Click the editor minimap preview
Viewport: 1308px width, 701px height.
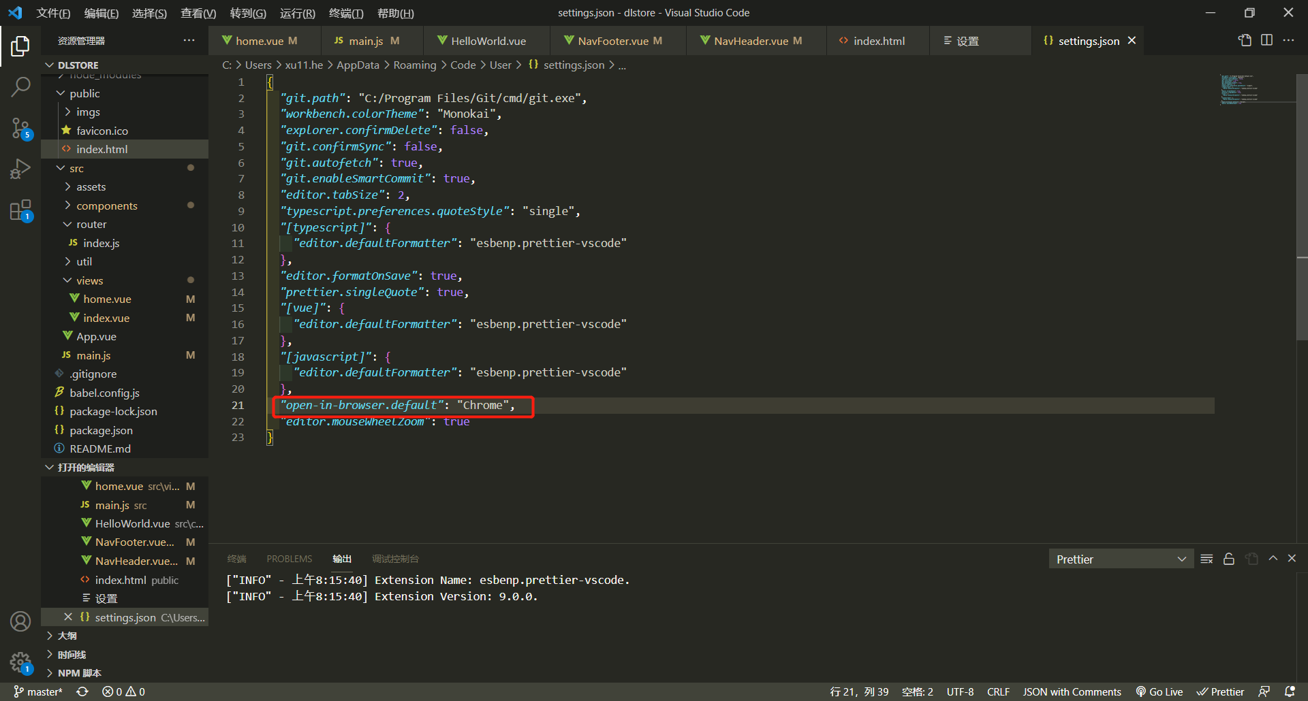click(1239, 89)
